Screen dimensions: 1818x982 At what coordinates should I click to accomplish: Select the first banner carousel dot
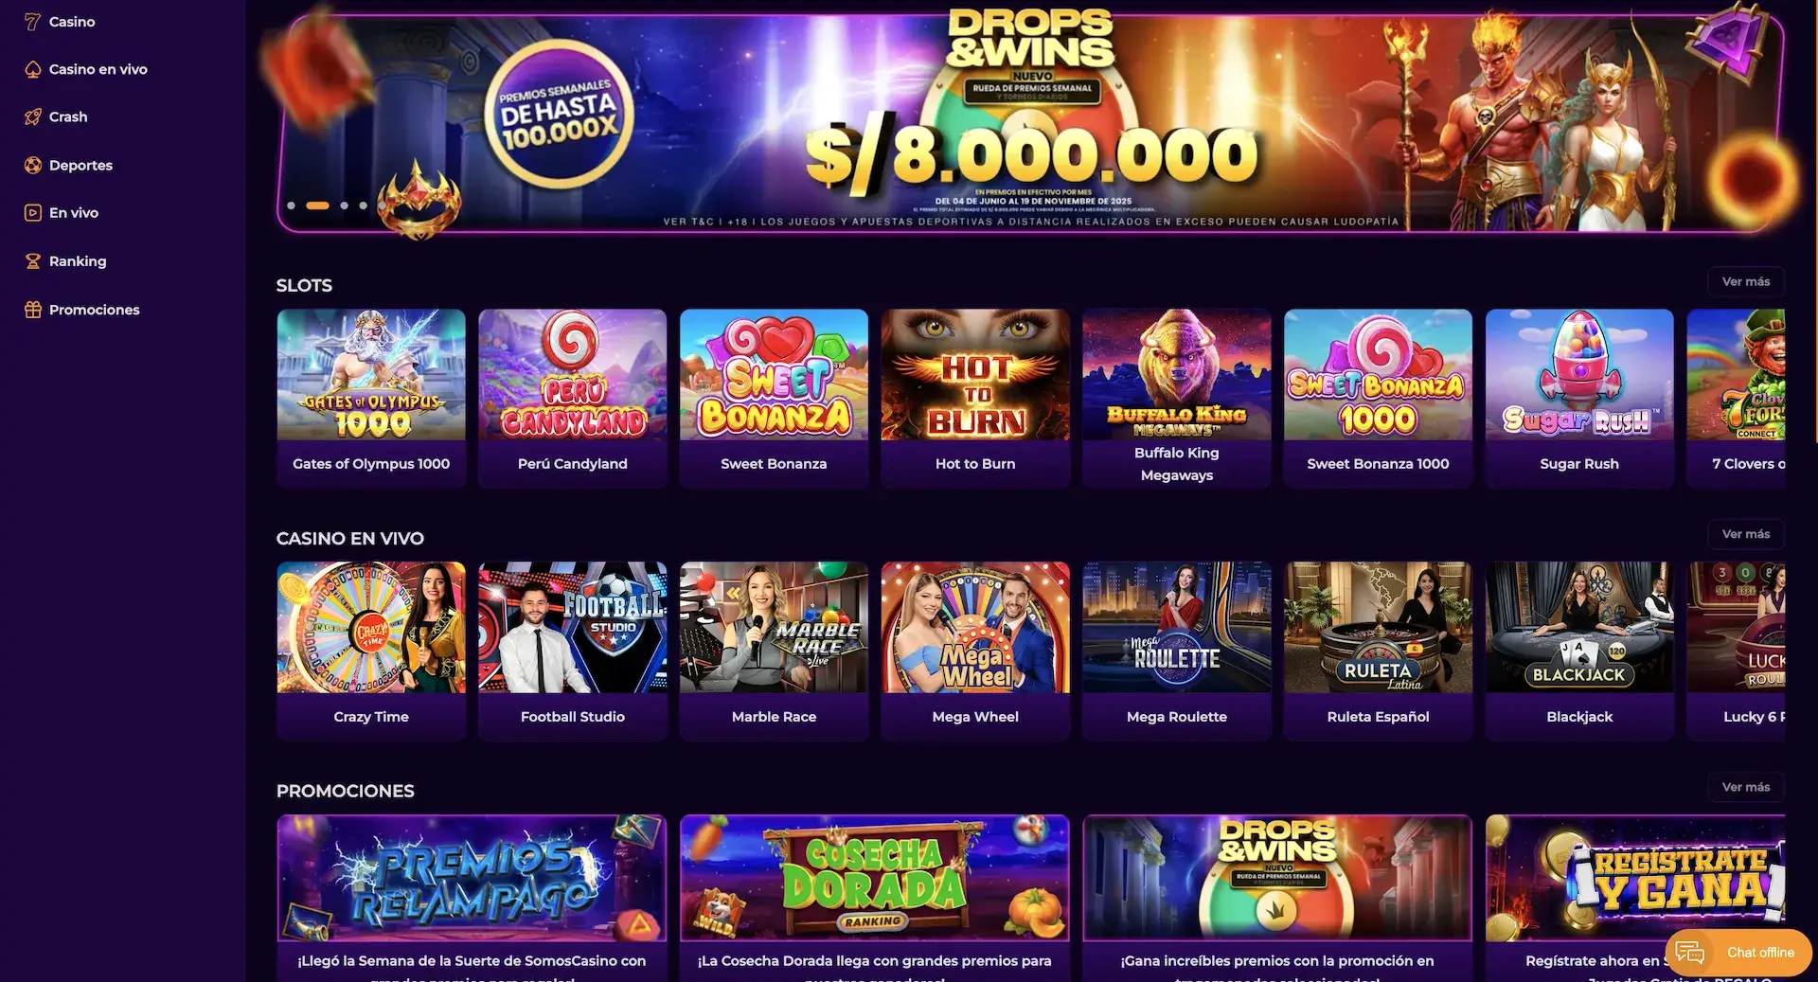point(291,205)
